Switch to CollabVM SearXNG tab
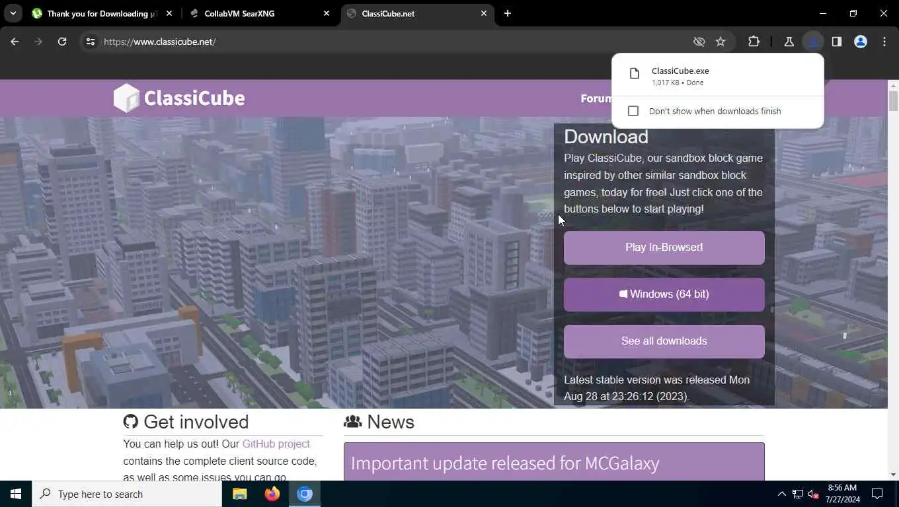The image size is (899, 507). (260, 13)
